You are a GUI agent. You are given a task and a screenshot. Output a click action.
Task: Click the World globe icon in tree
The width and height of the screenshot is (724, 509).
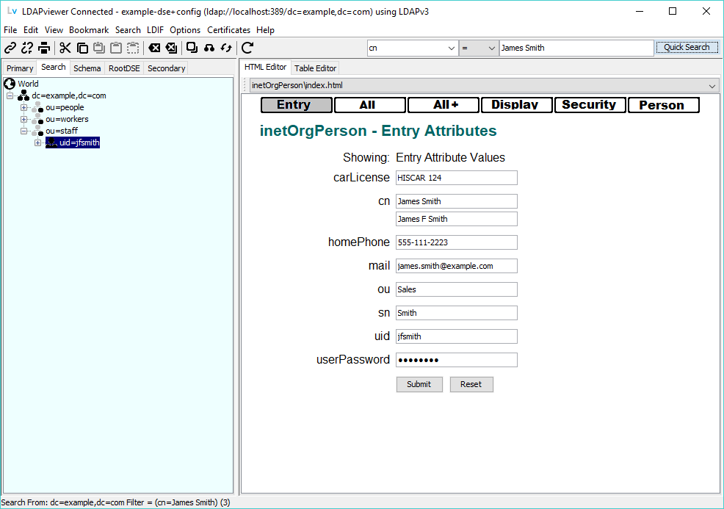(x=10, y=84)
